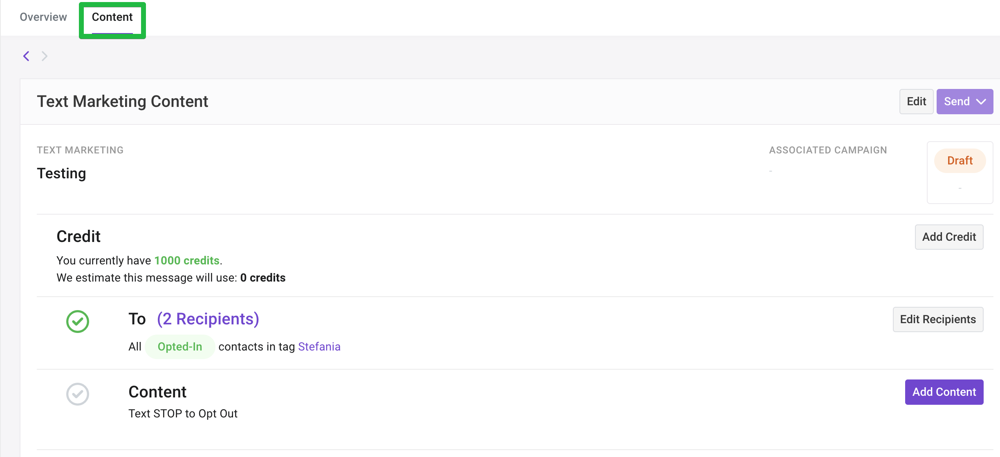Viewport: 1000px width, 457px height.
Task: Open Edit Recipients
Action: click(x=938, y=319)
